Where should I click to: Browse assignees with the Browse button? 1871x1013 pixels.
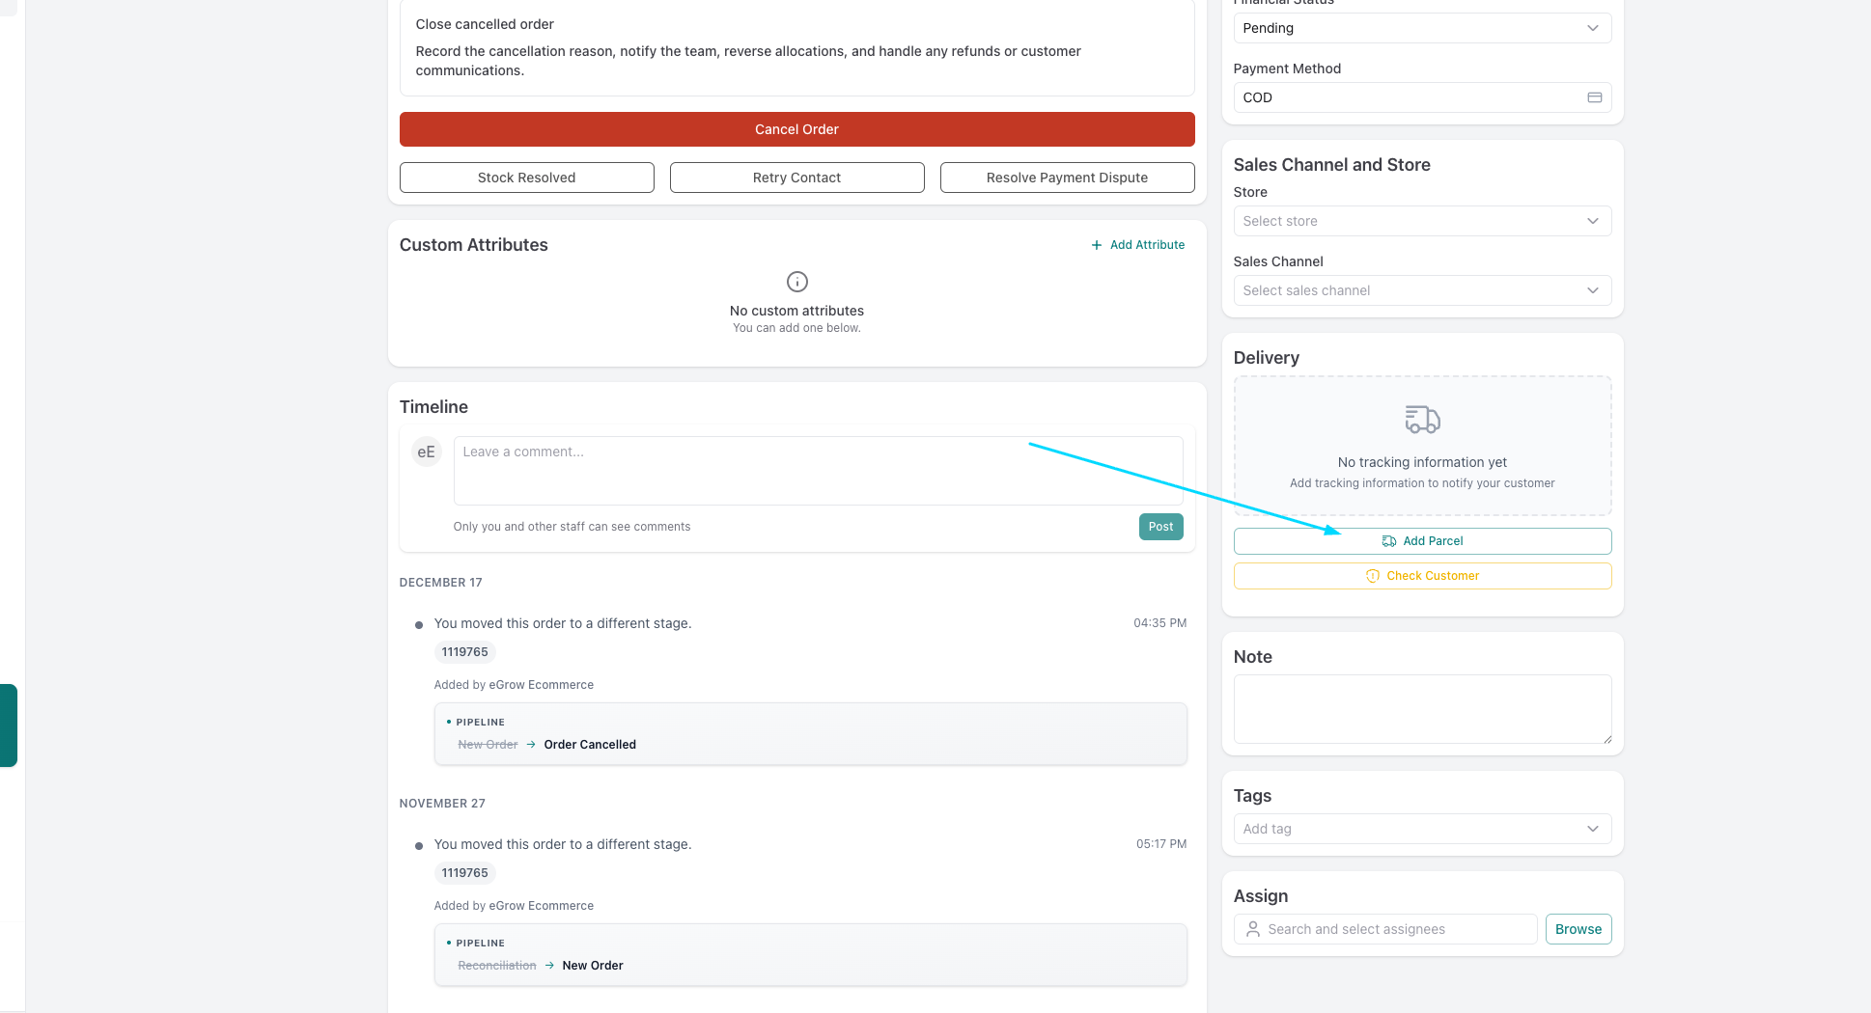(x=1578, y=929)
